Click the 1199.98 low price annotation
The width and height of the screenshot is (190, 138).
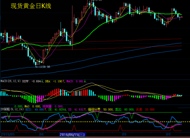click(x=45, y=67)
